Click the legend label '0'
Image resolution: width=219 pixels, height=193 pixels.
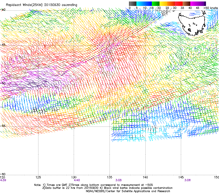(130, 8)
